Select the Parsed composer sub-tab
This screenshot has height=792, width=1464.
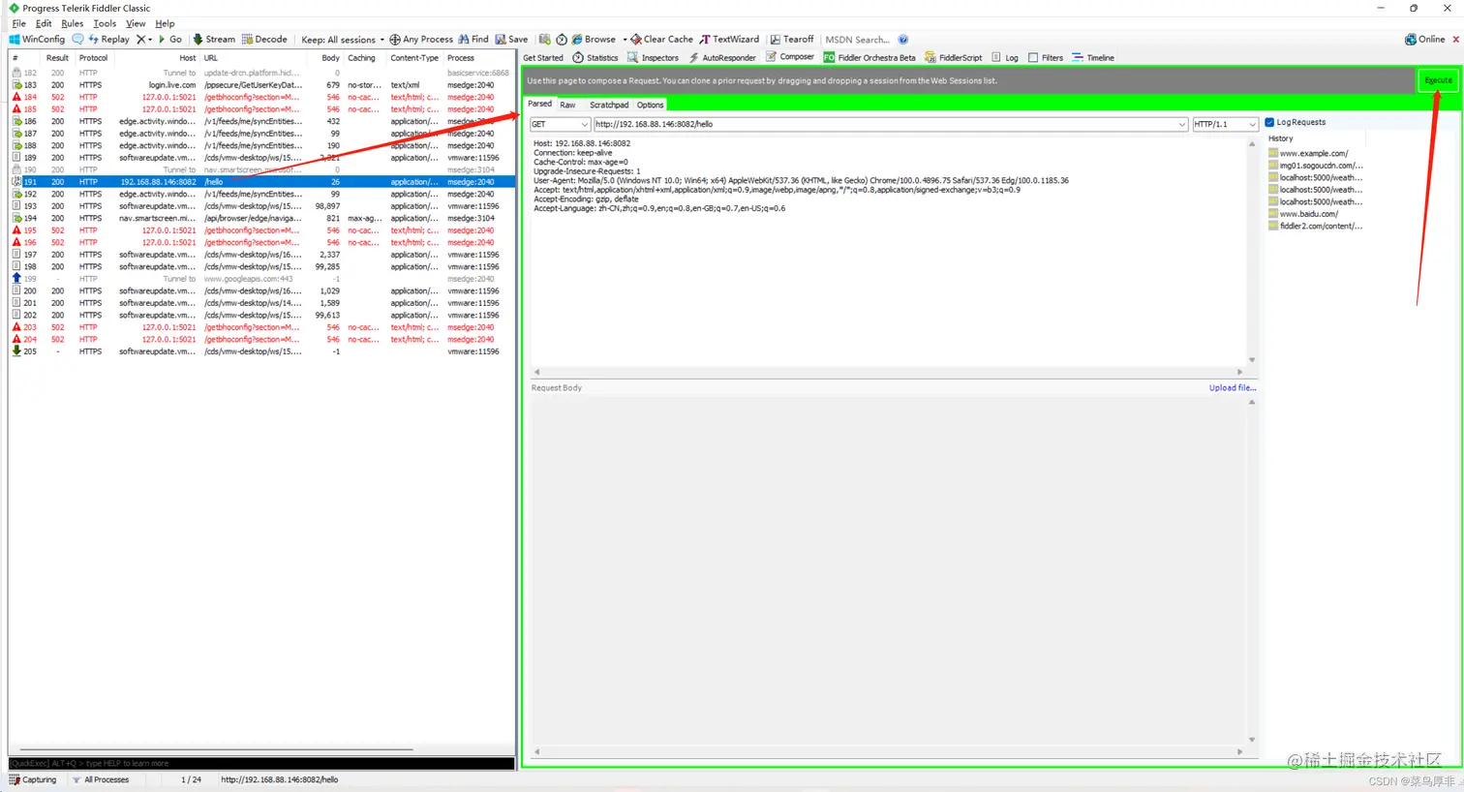[540, 104]
